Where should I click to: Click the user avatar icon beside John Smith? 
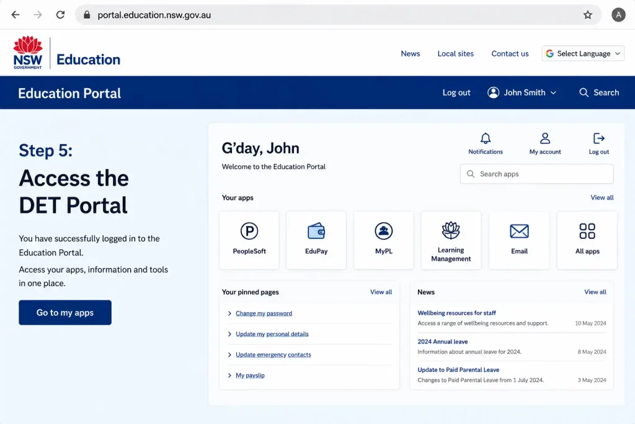(493, 92)
